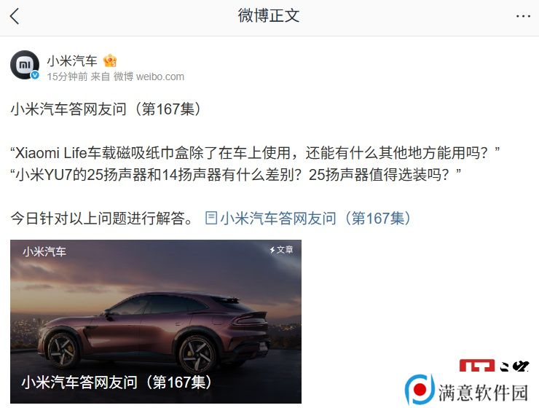Open the weibo.com source link

[x=160, y=76]
